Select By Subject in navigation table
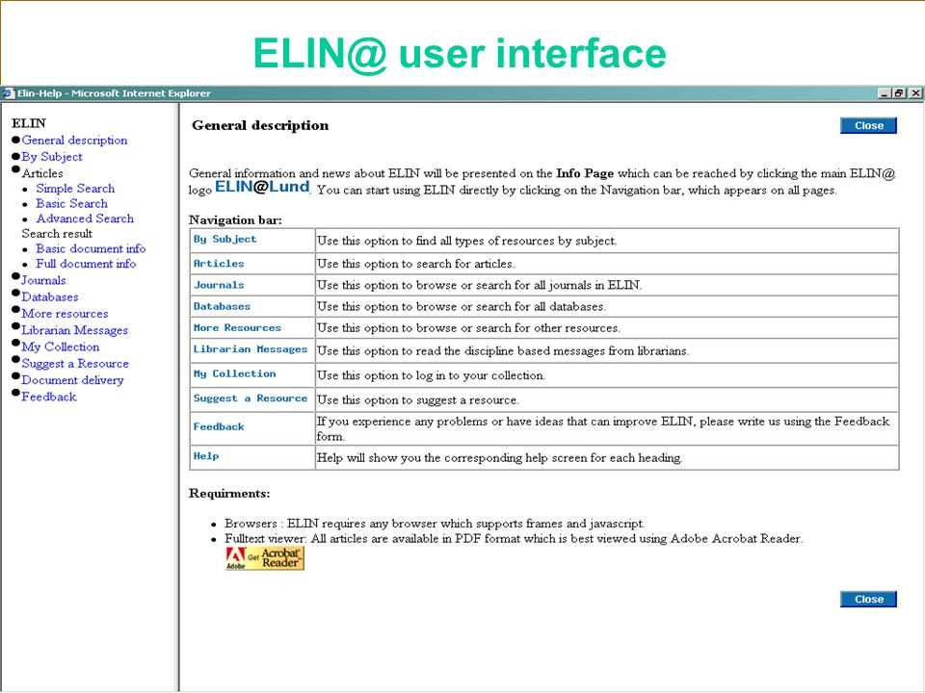 coord(225,240)
